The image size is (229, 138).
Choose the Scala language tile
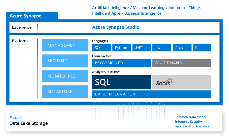pos(182,48)
